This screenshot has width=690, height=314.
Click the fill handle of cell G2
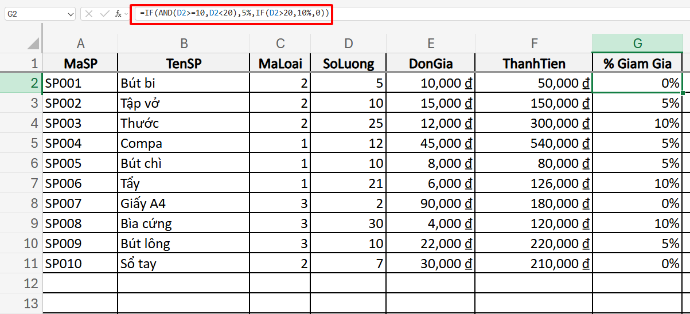pyautogui.click(x=683, y=93)
